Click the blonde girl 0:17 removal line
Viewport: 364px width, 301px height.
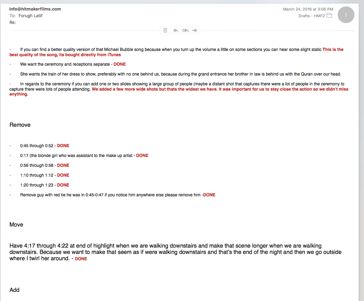point(84,156)
